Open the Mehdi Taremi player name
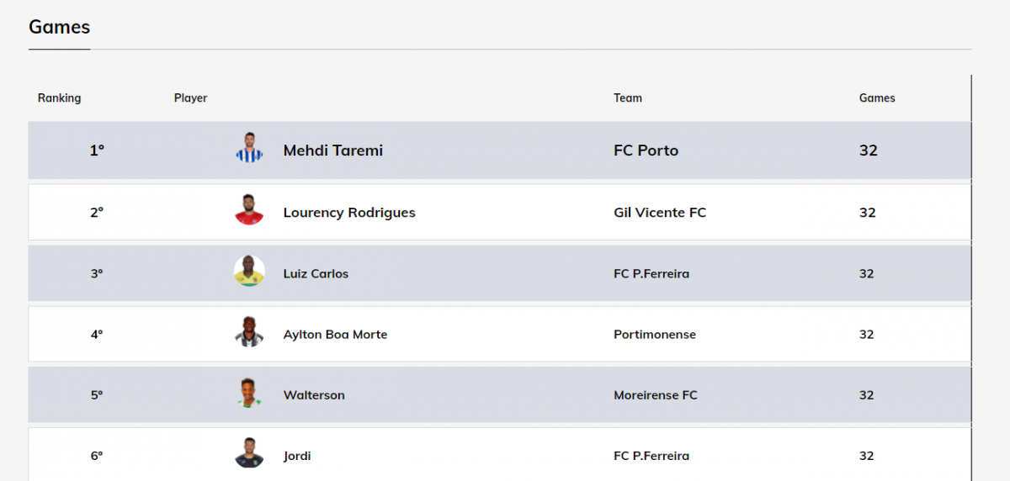The height and width of the screenshot is (481, 1010). click(332, 151)
